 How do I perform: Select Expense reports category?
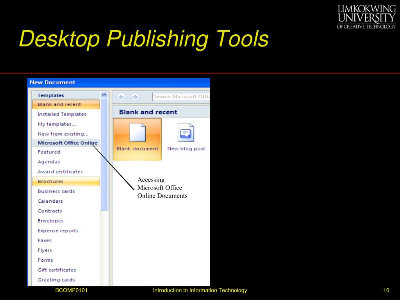click(x=58, y=230)
